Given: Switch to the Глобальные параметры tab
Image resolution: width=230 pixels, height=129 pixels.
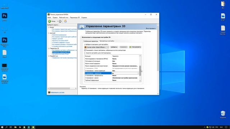Looking at the screenshot, I should click(x=91, y=41).
